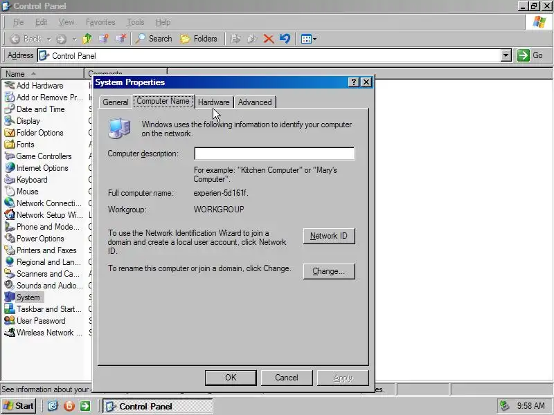Open the Favorites menu
Image resolution: width=554 pixels, height=415 pixels.
(100, 22)
